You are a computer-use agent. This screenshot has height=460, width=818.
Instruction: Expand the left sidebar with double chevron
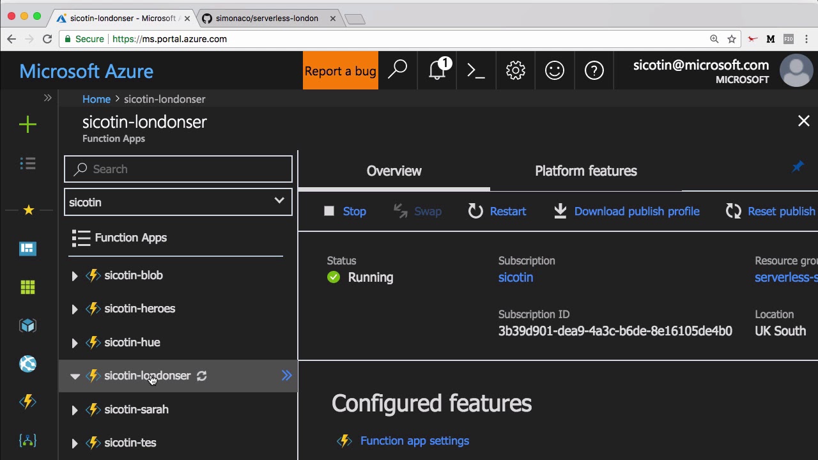[x=47, y=98]
